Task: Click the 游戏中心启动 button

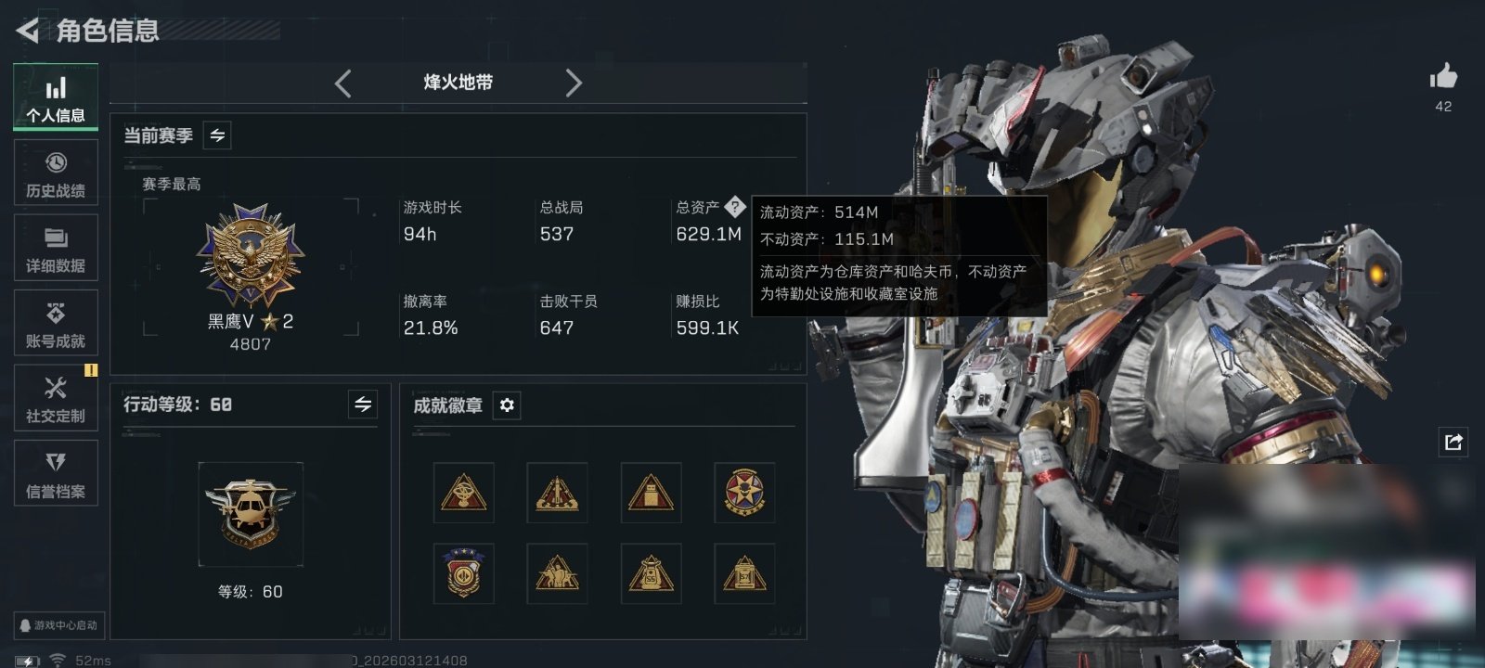Action: pyautogui.click(x=58, y=625)
